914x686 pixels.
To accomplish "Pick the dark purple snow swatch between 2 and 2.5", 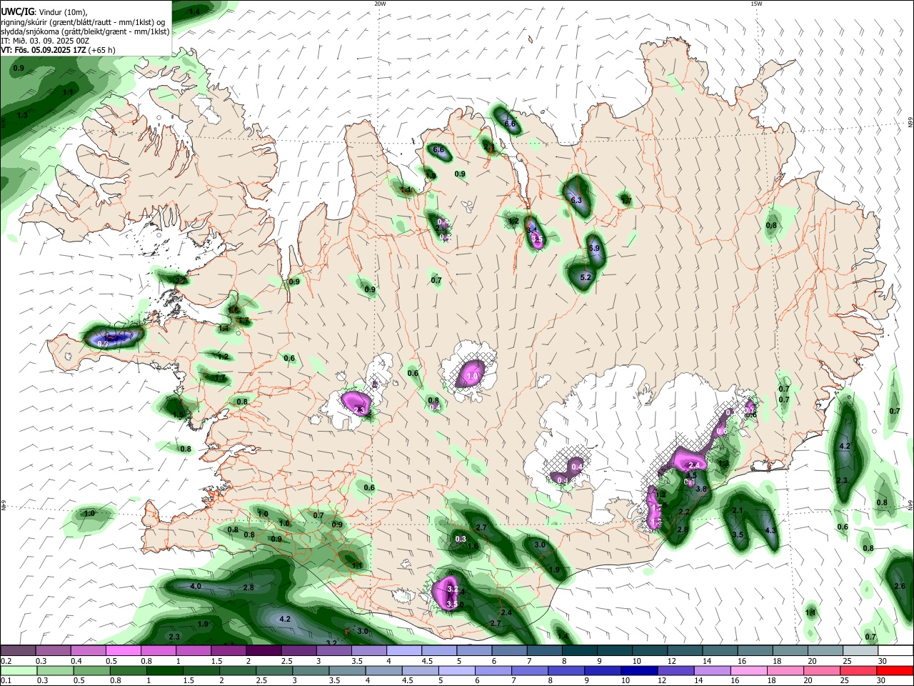I will pyautogui.click(x=263, y=651).
